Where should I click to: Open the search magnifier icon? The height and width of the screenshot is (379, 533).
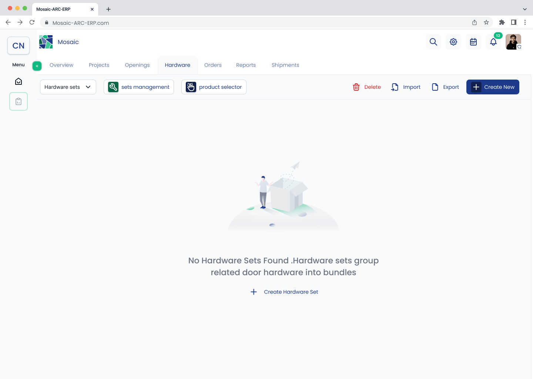(x=433, y=42)
